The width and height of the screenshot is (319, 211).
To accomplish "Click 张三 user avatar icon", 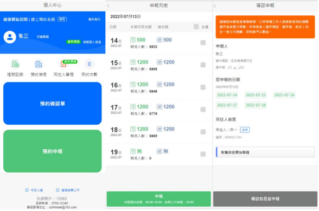I will coord(10,37).
